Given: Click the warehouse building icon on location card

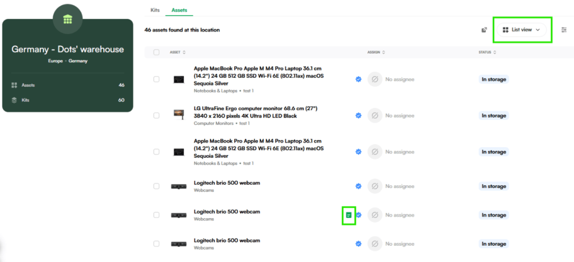Looking at the screenshot, I should coord(67,19).
